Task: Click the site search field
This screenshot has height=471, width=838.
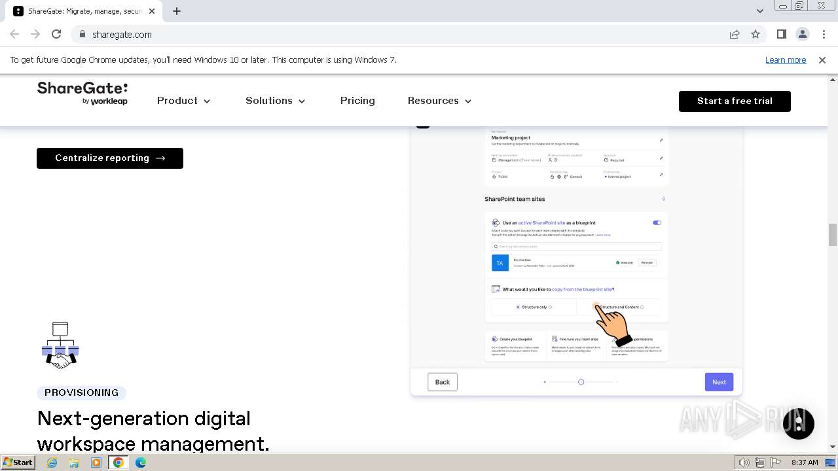Action: click(x=576, y=247)
